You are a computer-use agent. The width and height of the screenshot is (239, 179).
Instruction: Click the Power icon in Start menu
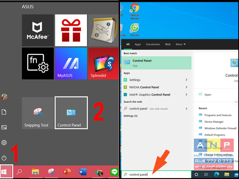coord(4,158)
